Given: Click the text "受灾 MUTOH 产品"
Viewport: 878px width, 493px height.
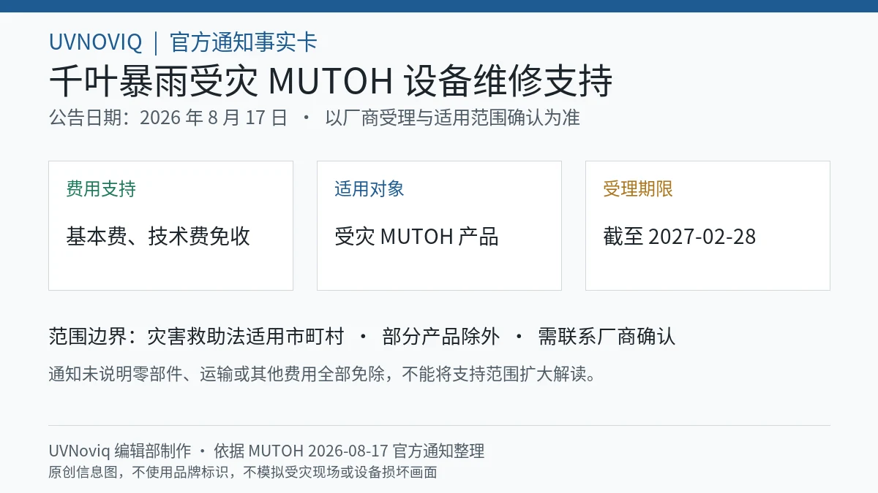Looking at the screenshot, I should pos(416,236).
